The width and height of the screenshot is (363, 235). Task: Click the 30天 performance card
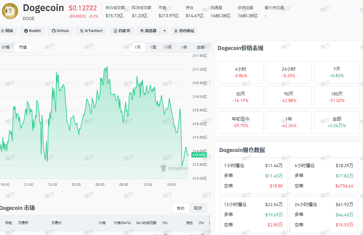click(x=240, y=97)
